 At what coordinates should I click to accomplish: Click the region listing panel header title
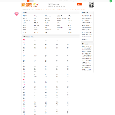(x=28, y=37)
